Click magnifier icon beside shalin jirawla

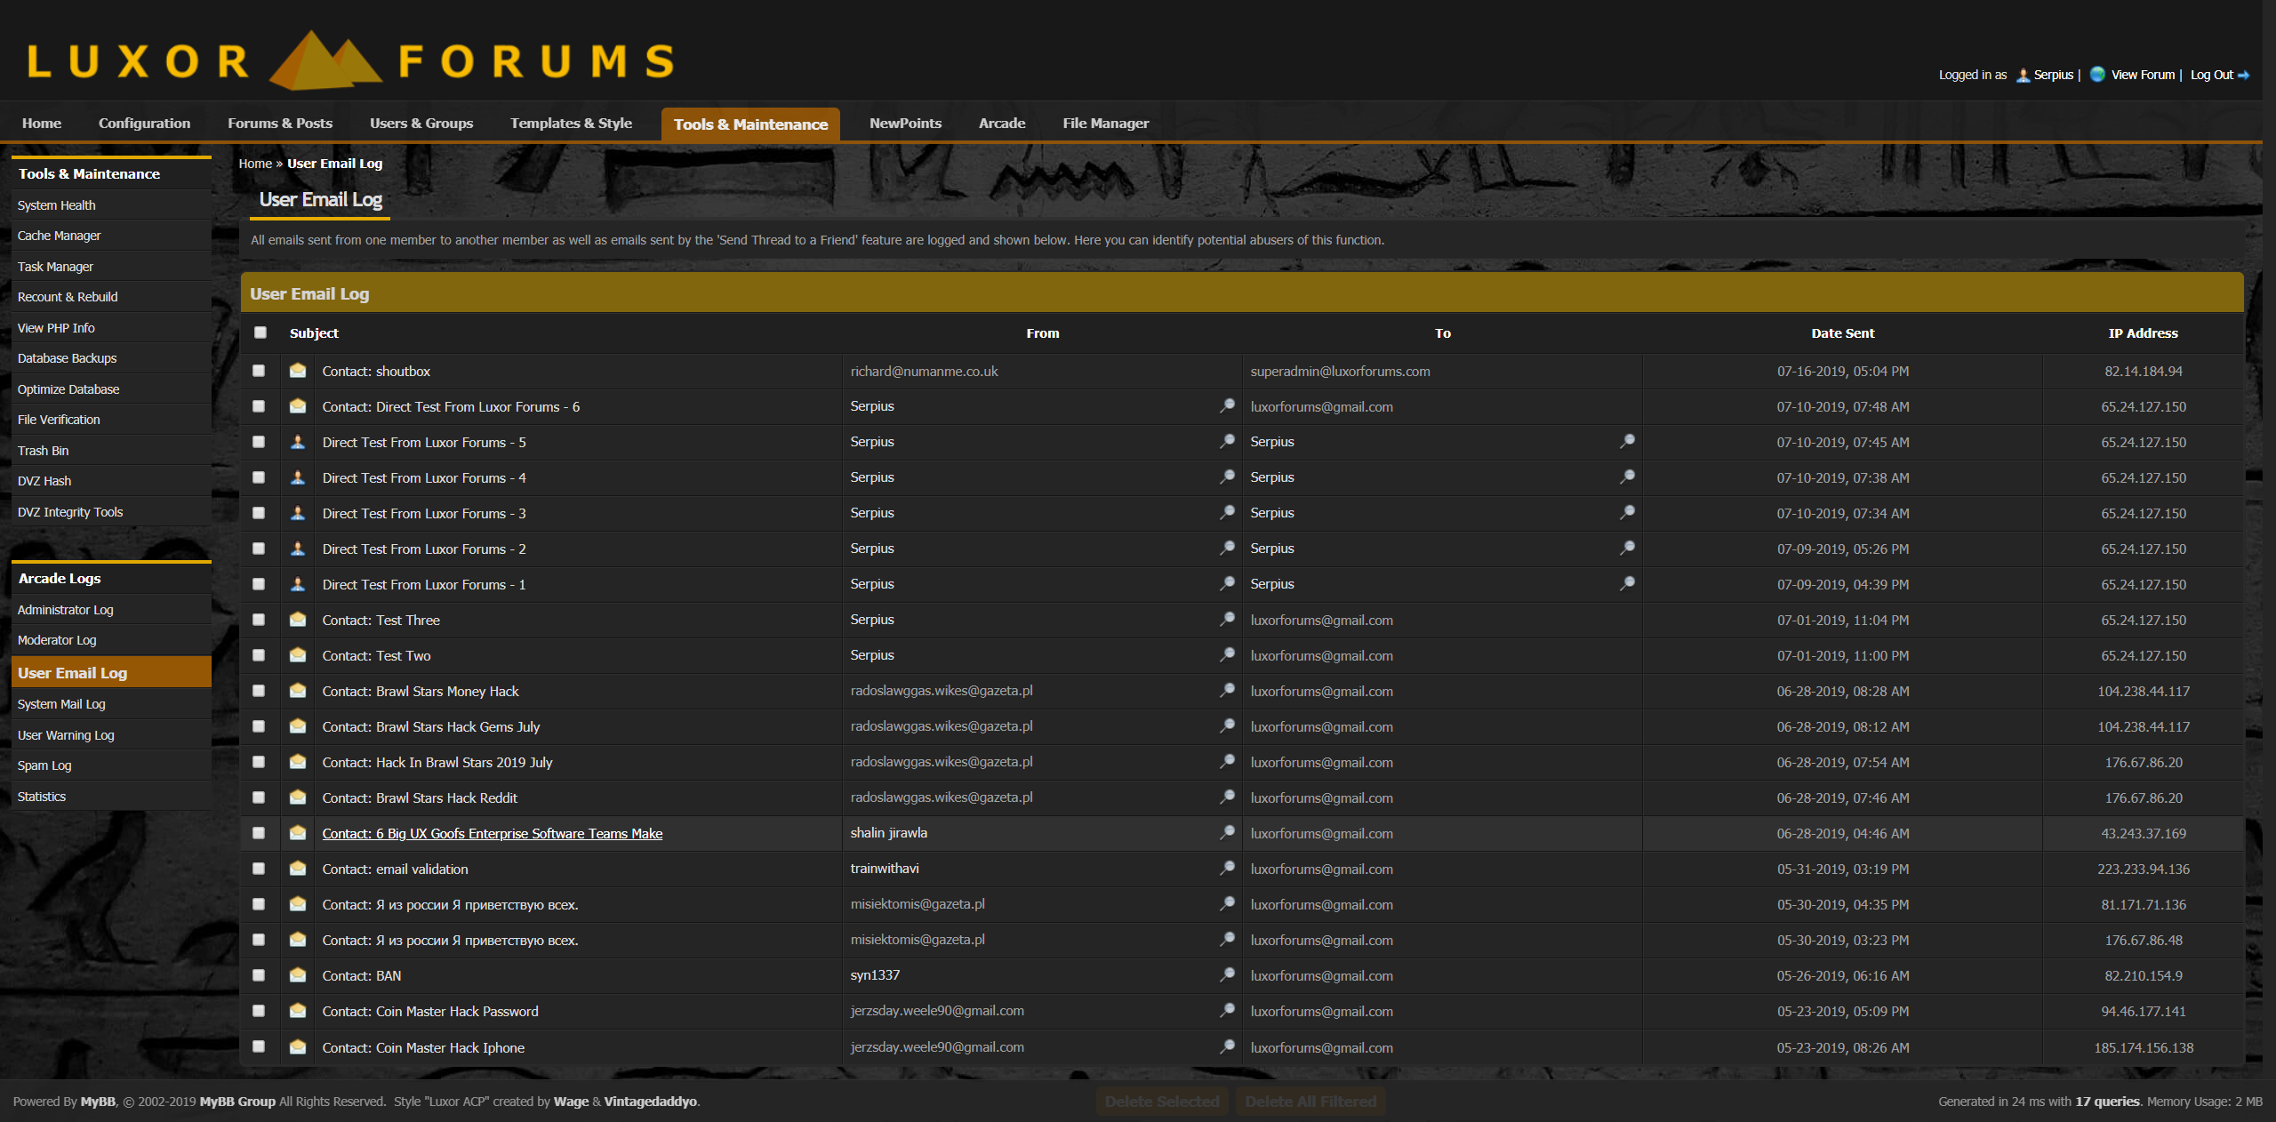point(1227,833)
